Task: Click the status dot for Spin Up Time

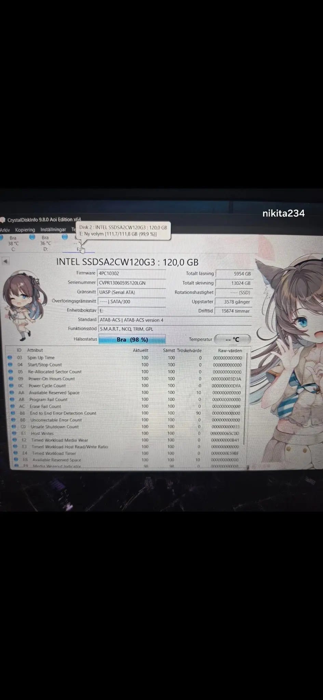Action: 10,358
